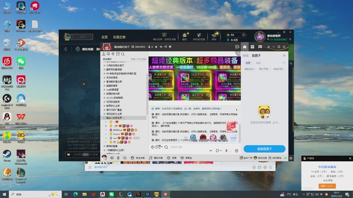This screenshot has height=198, width=353.
Task: Click the star favorite icon beside the channel ID
Action: point(156,47)
